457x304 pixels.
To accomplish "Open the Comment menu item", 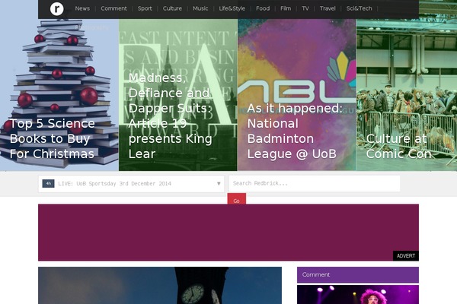I will [113, 8].
